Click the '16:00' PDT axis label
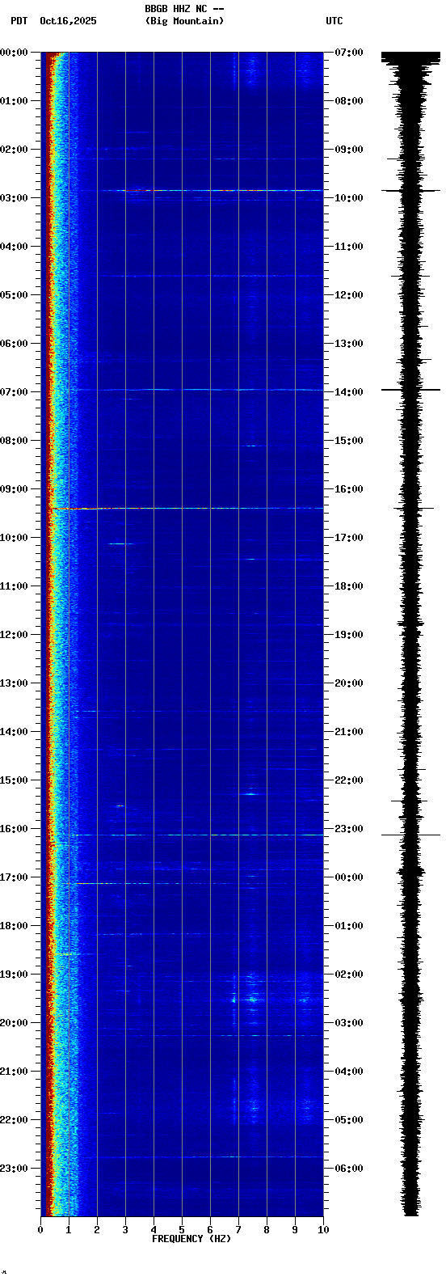The height and width of the screenshot is (1281, 446). 15,829
